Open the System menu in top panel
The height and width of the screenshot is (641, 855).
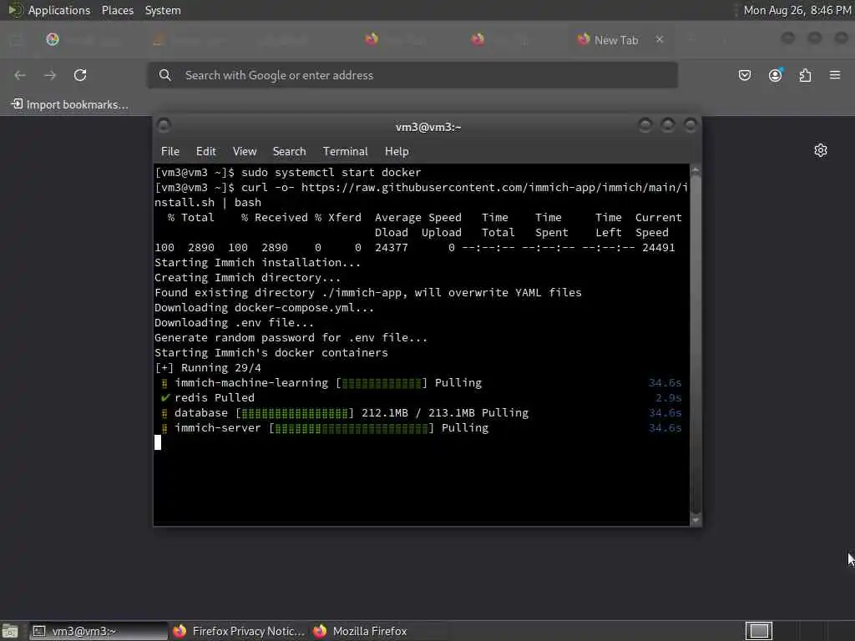click(163, 10)
